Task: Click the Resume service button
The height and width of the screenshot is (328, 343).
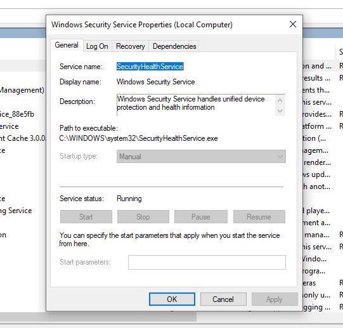Action: (259, 217)
